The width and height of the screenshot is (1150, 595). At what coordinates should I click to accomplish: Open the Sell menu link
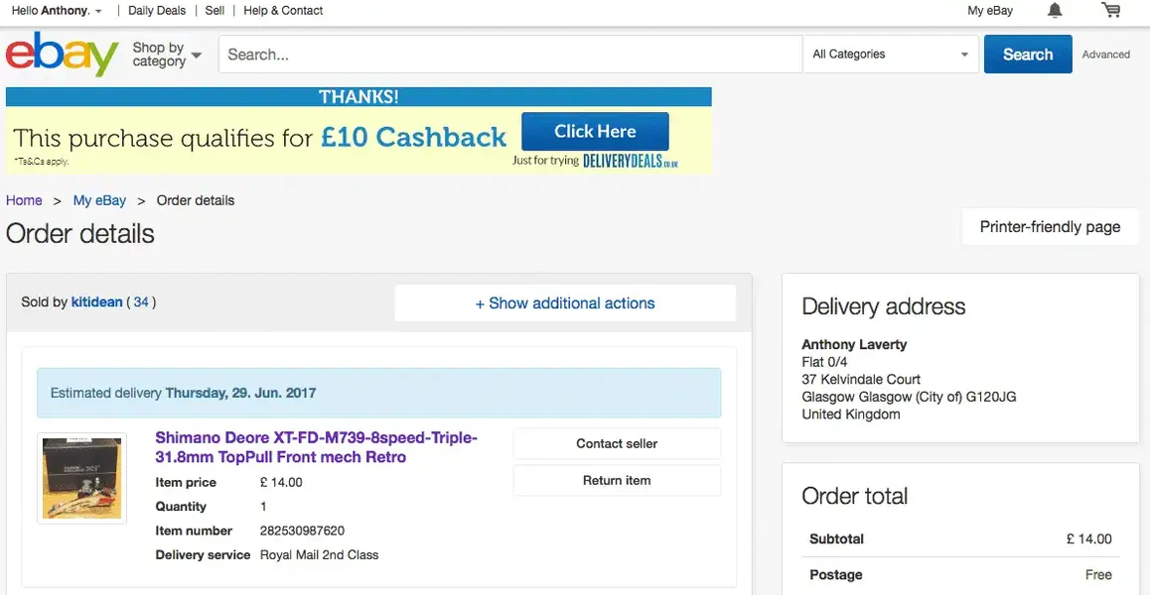[x=215, y=11]
